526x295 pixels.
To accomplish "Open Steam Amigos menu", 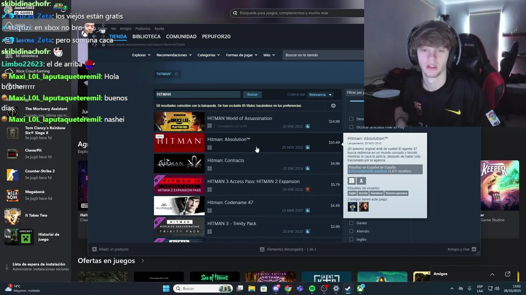I will tap(125, 29).
